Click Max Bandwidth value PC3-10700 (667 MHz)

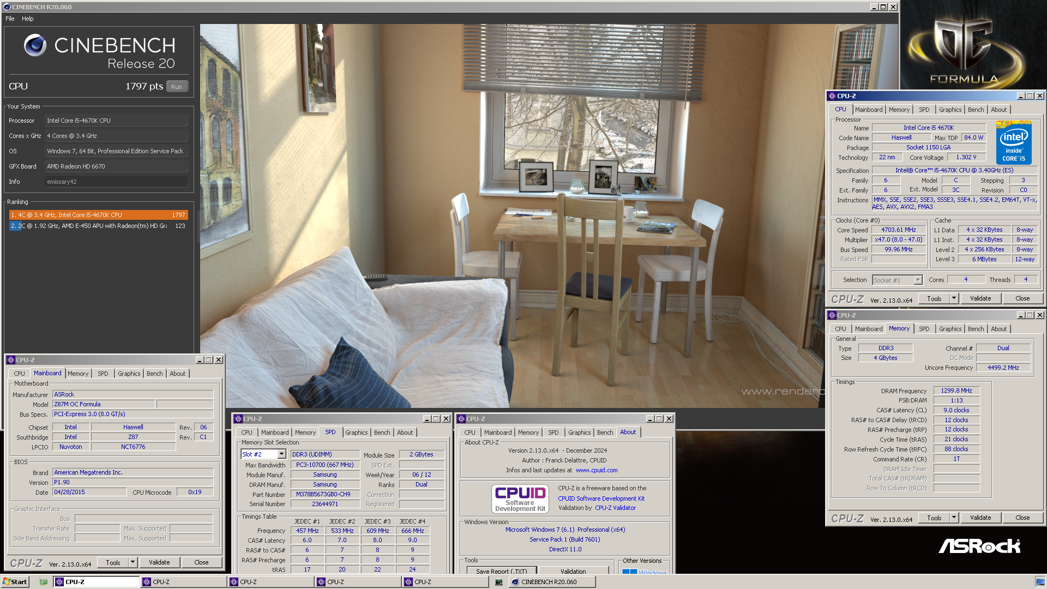point(325,465)
